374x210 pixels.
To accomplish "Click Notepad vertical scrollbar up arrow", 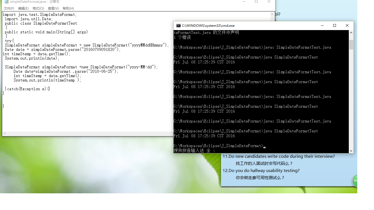I will tap(272, 14).
